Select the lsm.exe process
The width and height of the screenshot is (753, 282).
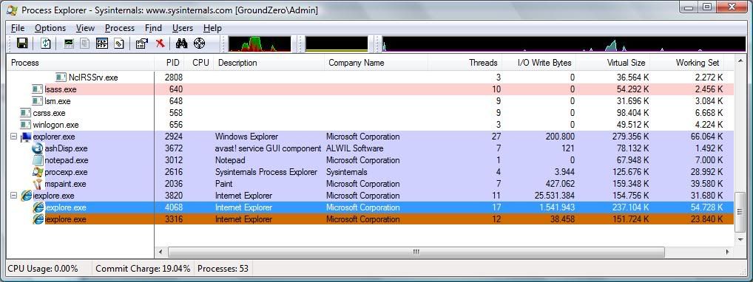coord(57,101)
